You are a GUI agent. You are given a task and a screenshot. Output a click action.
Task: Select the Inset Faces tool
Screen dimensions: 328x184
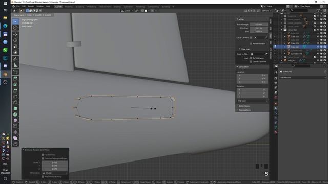(x=15, y=85)
